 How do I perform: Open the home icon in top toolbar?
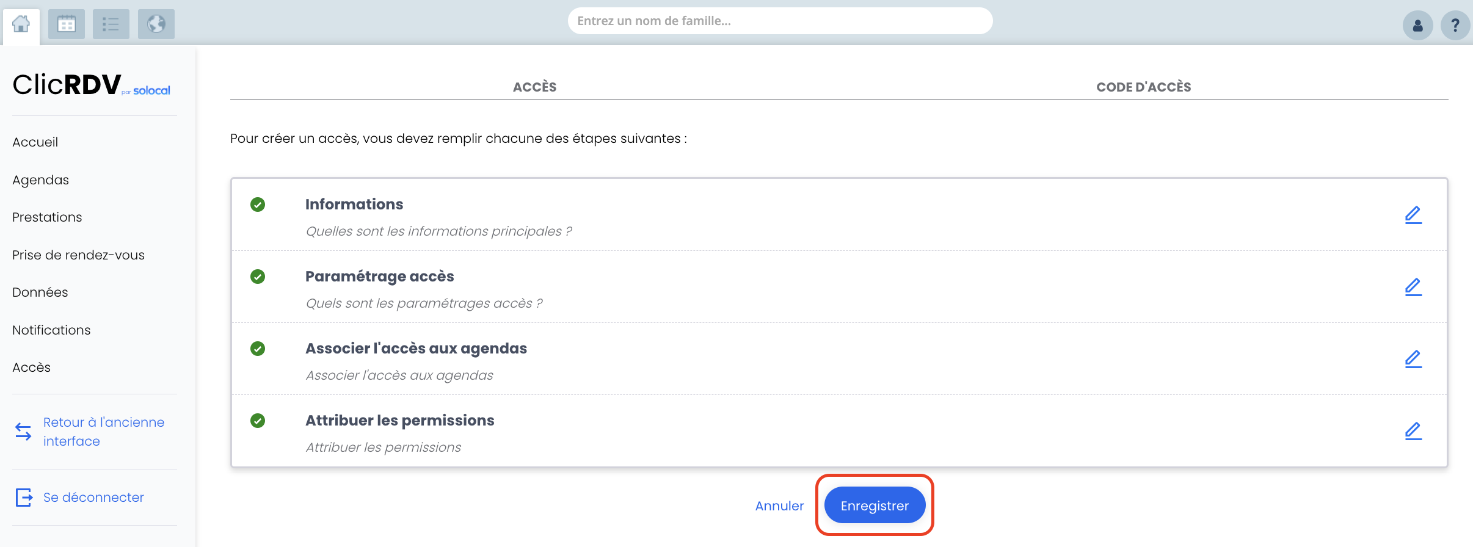[21, 24]
